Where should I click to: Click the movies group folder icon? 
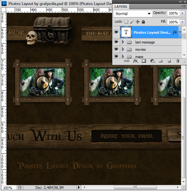[x=129, y=49]
